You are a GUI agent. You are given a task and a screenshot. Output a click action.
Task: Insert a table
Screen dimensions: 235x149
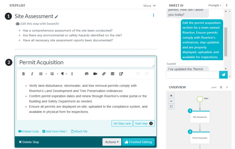coord(112,74)
